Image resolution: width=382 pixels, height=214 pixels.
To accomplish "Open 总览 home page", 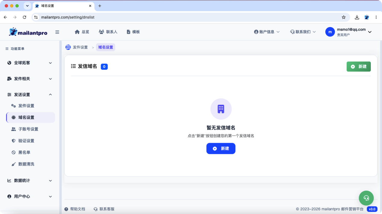I will 82,32.
